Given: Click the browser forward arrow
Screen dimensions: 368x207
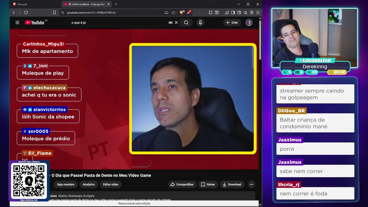Looking at the screenshot, I should (20, 12).
